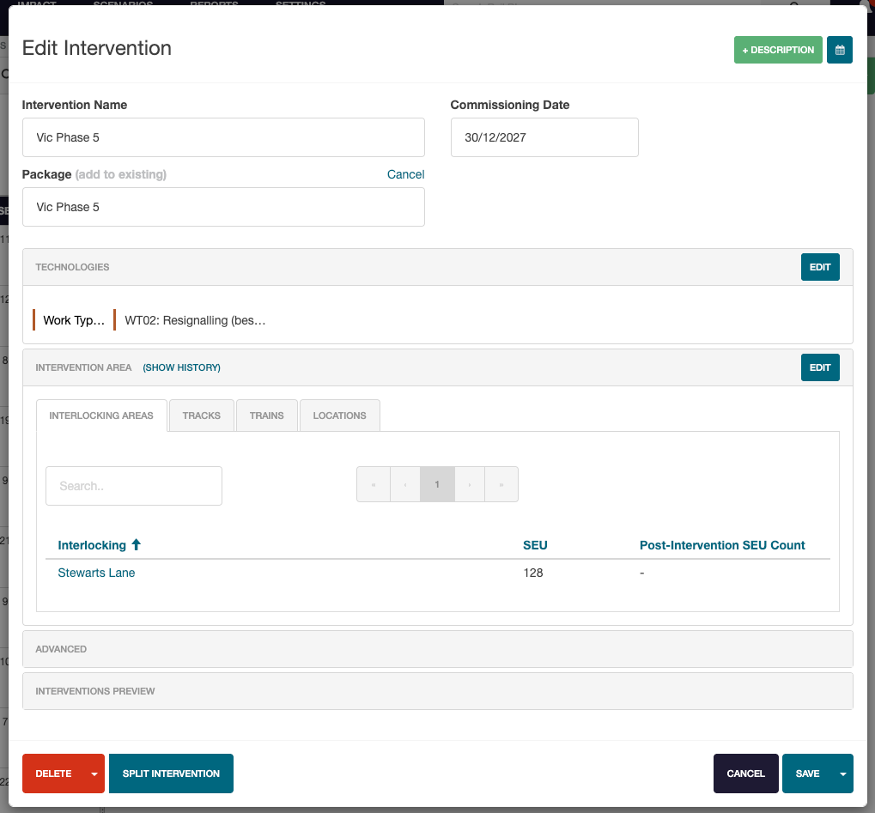Click the SPLIT INTERVENTION button

pos(170,773)
